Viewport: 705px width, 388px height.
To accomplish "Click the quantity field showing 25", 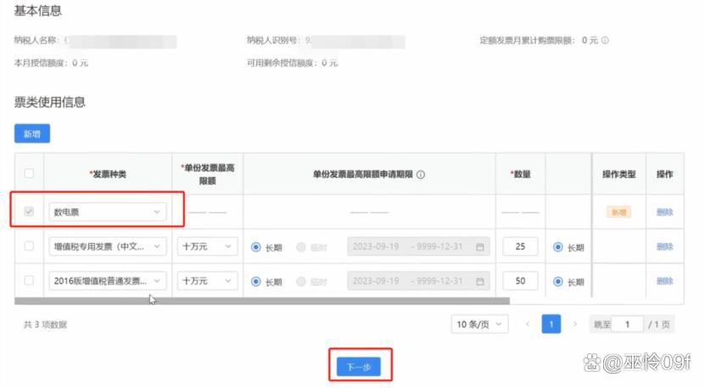I will [520, 246].
